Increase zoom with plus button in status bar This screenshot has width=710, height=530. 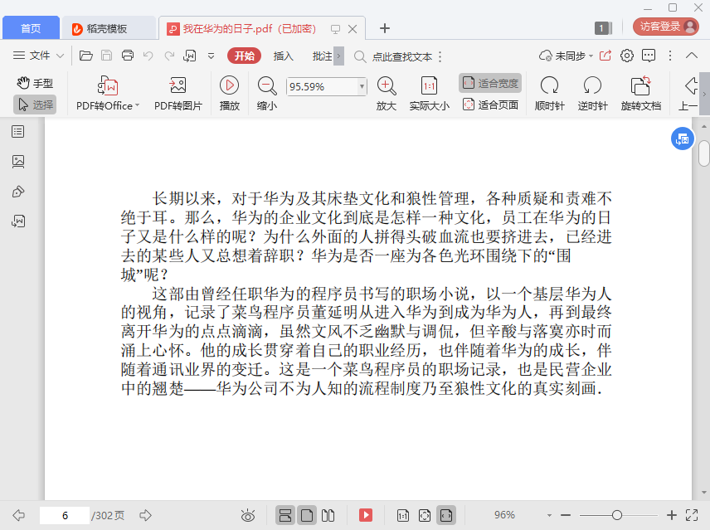(x=672, y=515)
